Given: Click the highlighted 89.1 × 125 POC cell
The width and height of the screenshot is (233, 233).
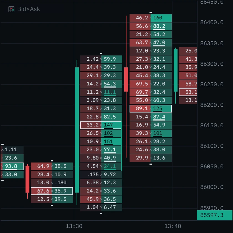Looking at the screenshot, I should 151,108.
